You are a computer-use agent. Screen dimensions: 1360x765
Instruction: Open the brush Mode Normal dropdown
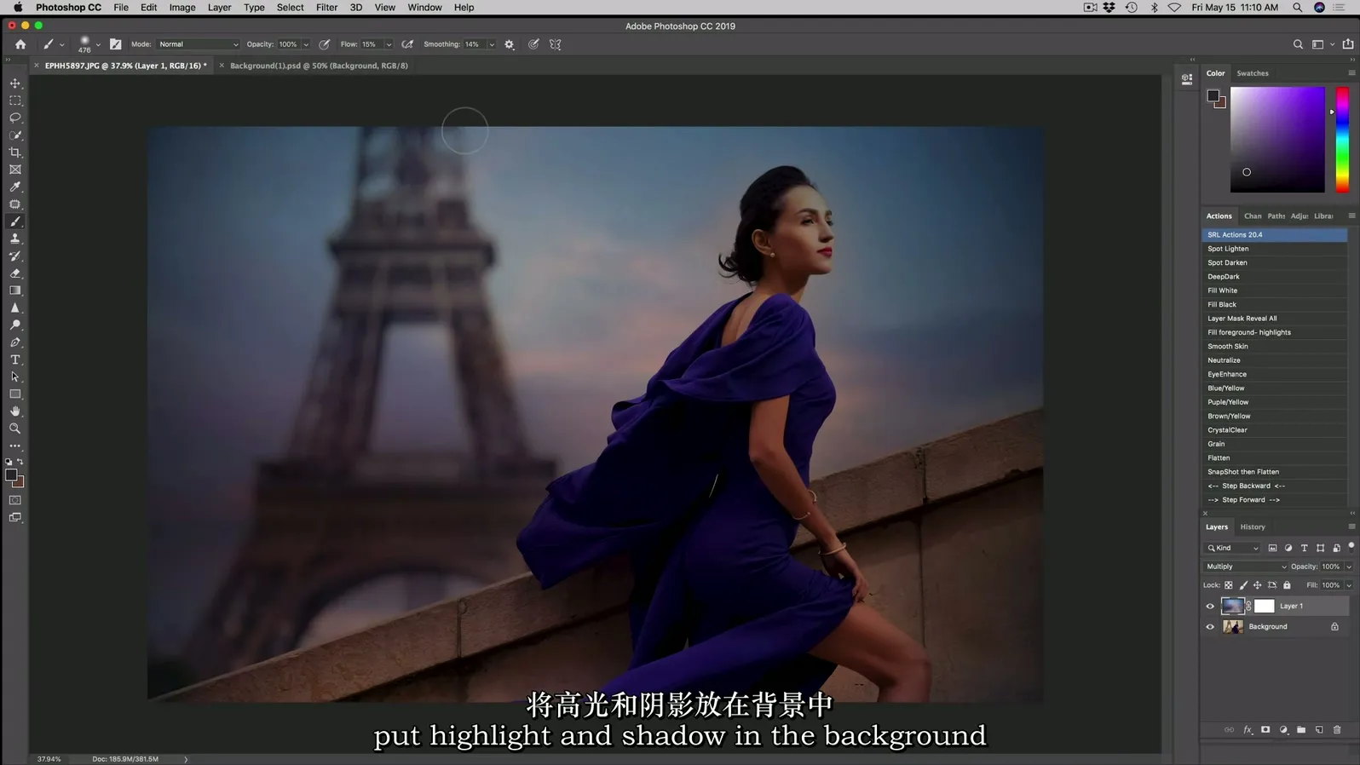pyautogui.click(x=198, y=44)
